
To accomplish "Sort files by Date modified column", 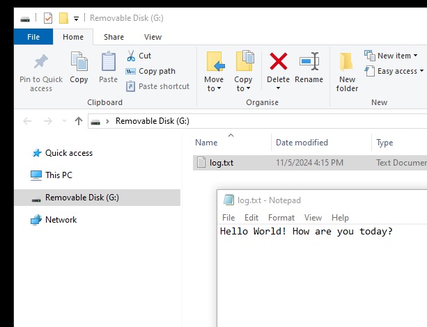I will point(302,143).
